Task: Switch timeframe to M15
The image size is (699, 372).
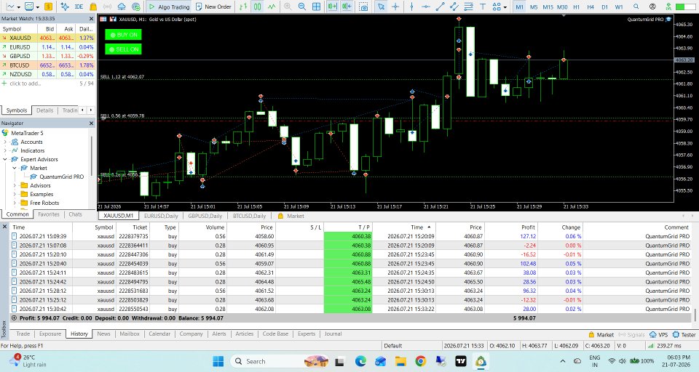Action: point(548,7)
